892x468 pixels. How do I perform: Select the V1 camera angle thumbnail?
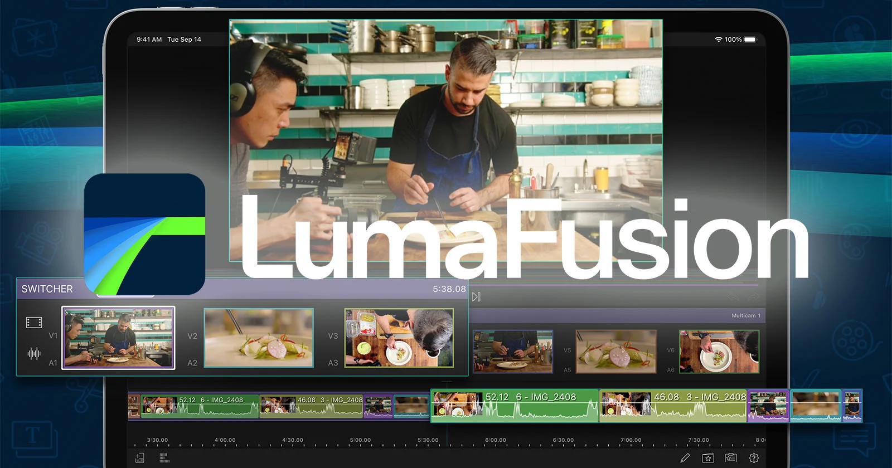point(118,338)
